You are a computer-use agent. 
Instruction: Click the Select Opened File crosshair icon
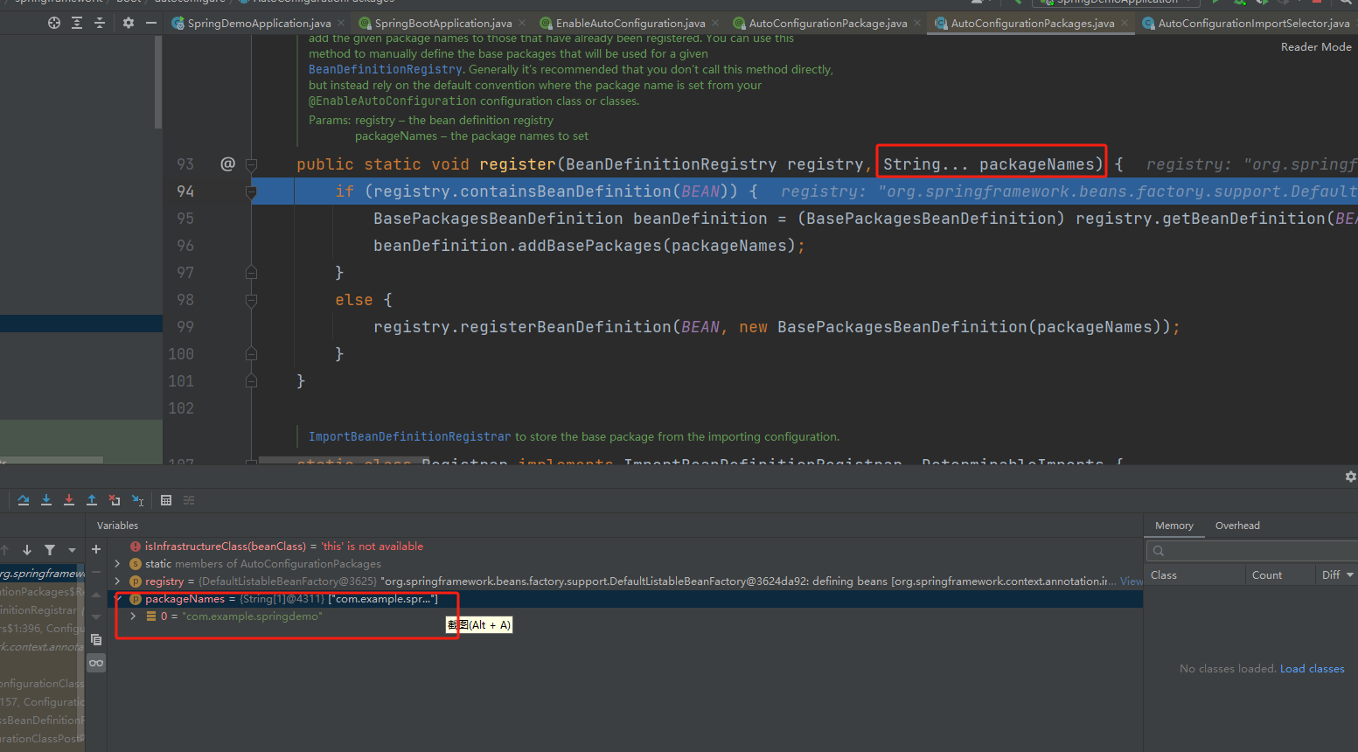54,23
